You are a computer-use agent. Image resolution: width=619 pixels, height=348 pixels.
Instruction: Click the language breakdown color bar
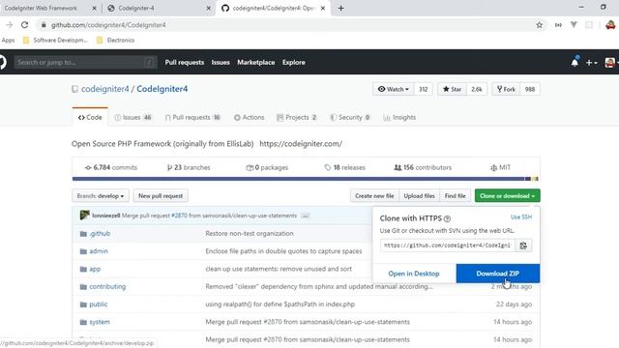pyautogui.click(x=306, y=179)
